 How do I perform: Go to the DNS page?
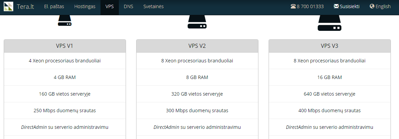[x=128, y=6]
